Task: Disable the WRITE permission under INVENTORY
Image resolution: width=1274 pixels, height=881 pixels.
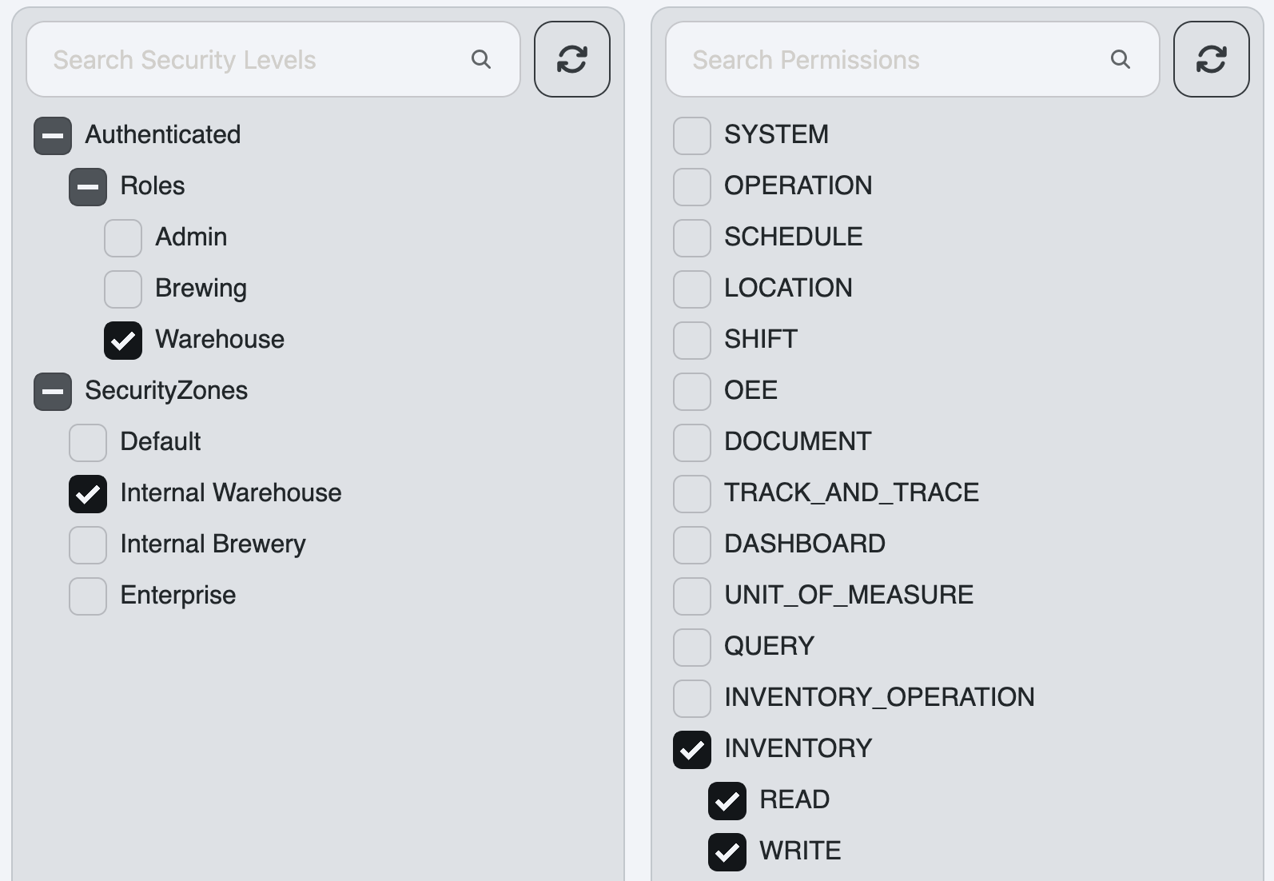Action: tap(727, 852)
